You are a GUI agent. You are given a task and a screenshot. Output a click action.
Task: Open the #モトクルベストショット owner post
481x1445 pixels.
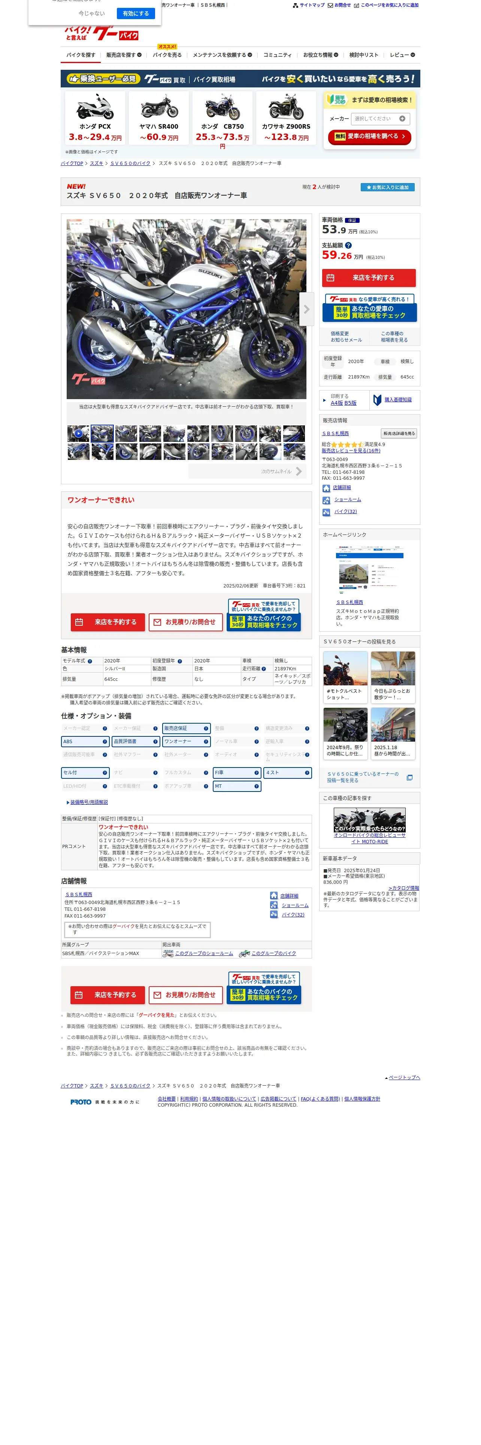point(345,677)
